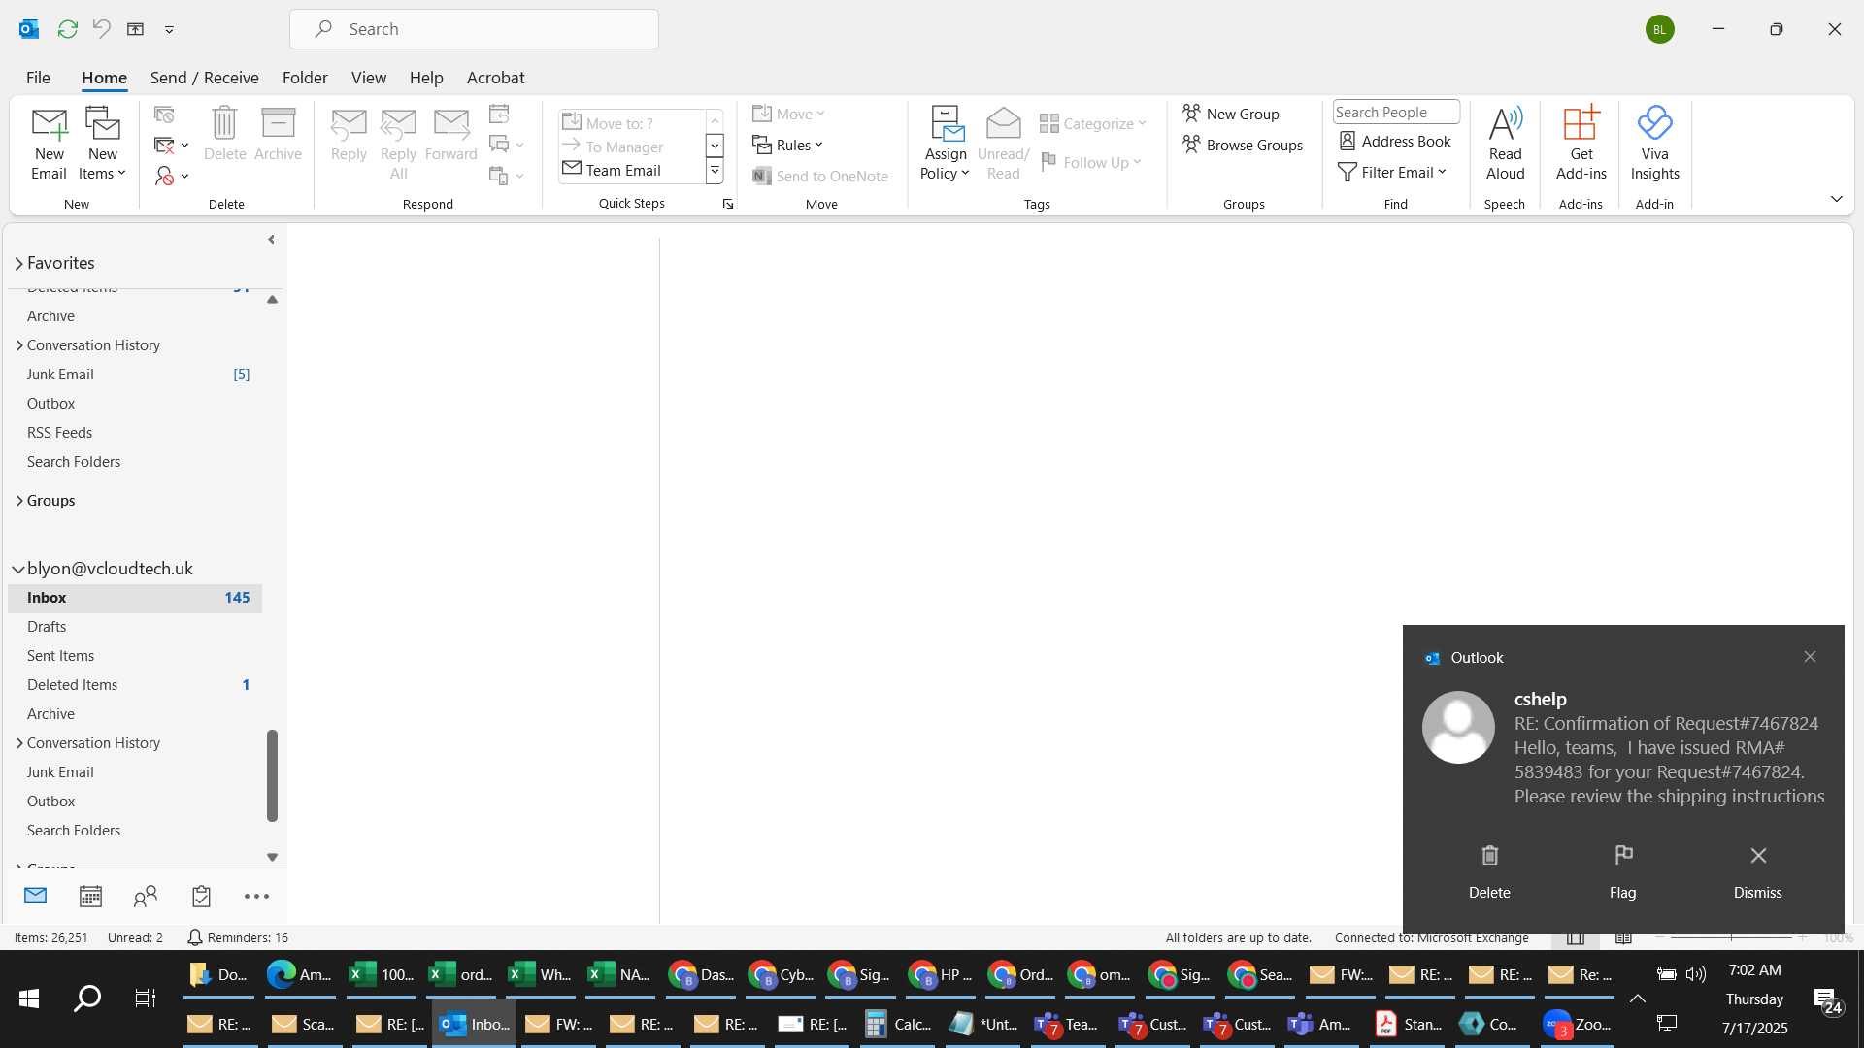Open Viva Insights add-in
The image size is (1864, 1048).
tap(1654, 143)
